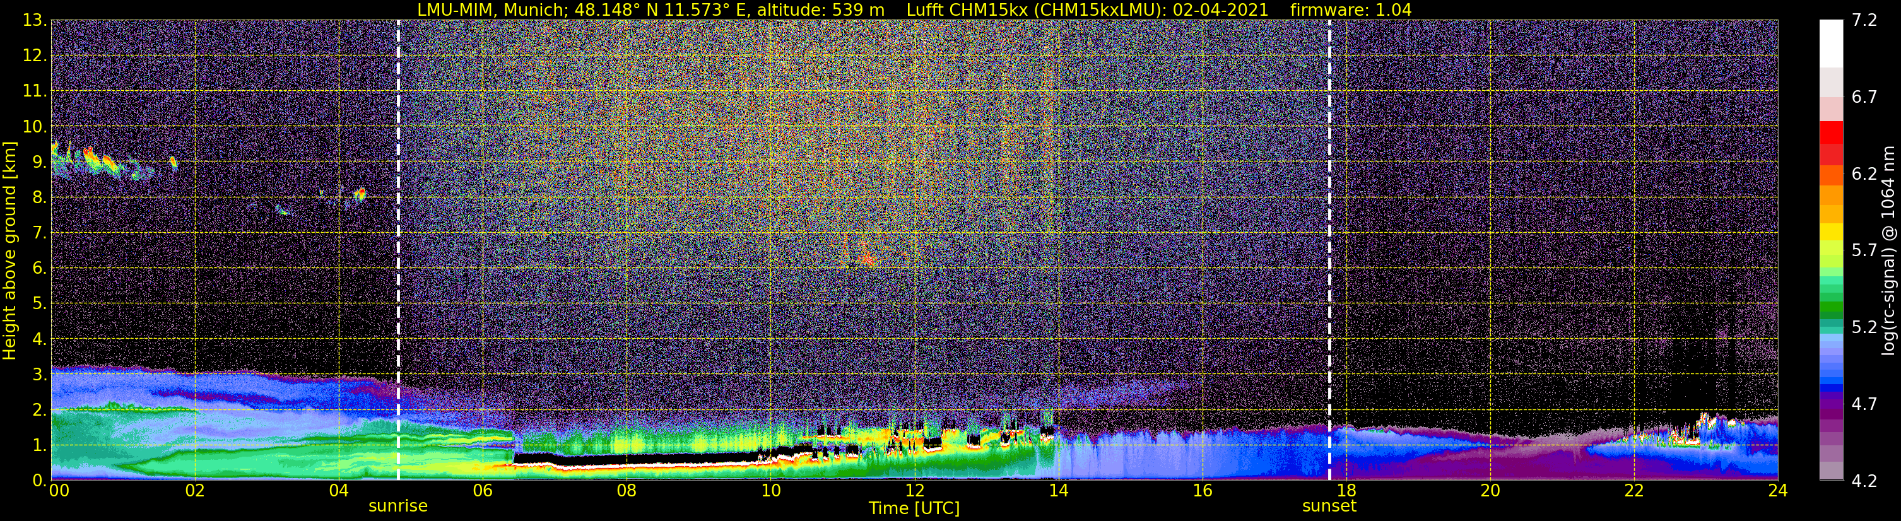The height and width of the screenshot is (521, 1901).
Task: Click the white dashed sunset marker line
Action: (x=1330, y=250)
